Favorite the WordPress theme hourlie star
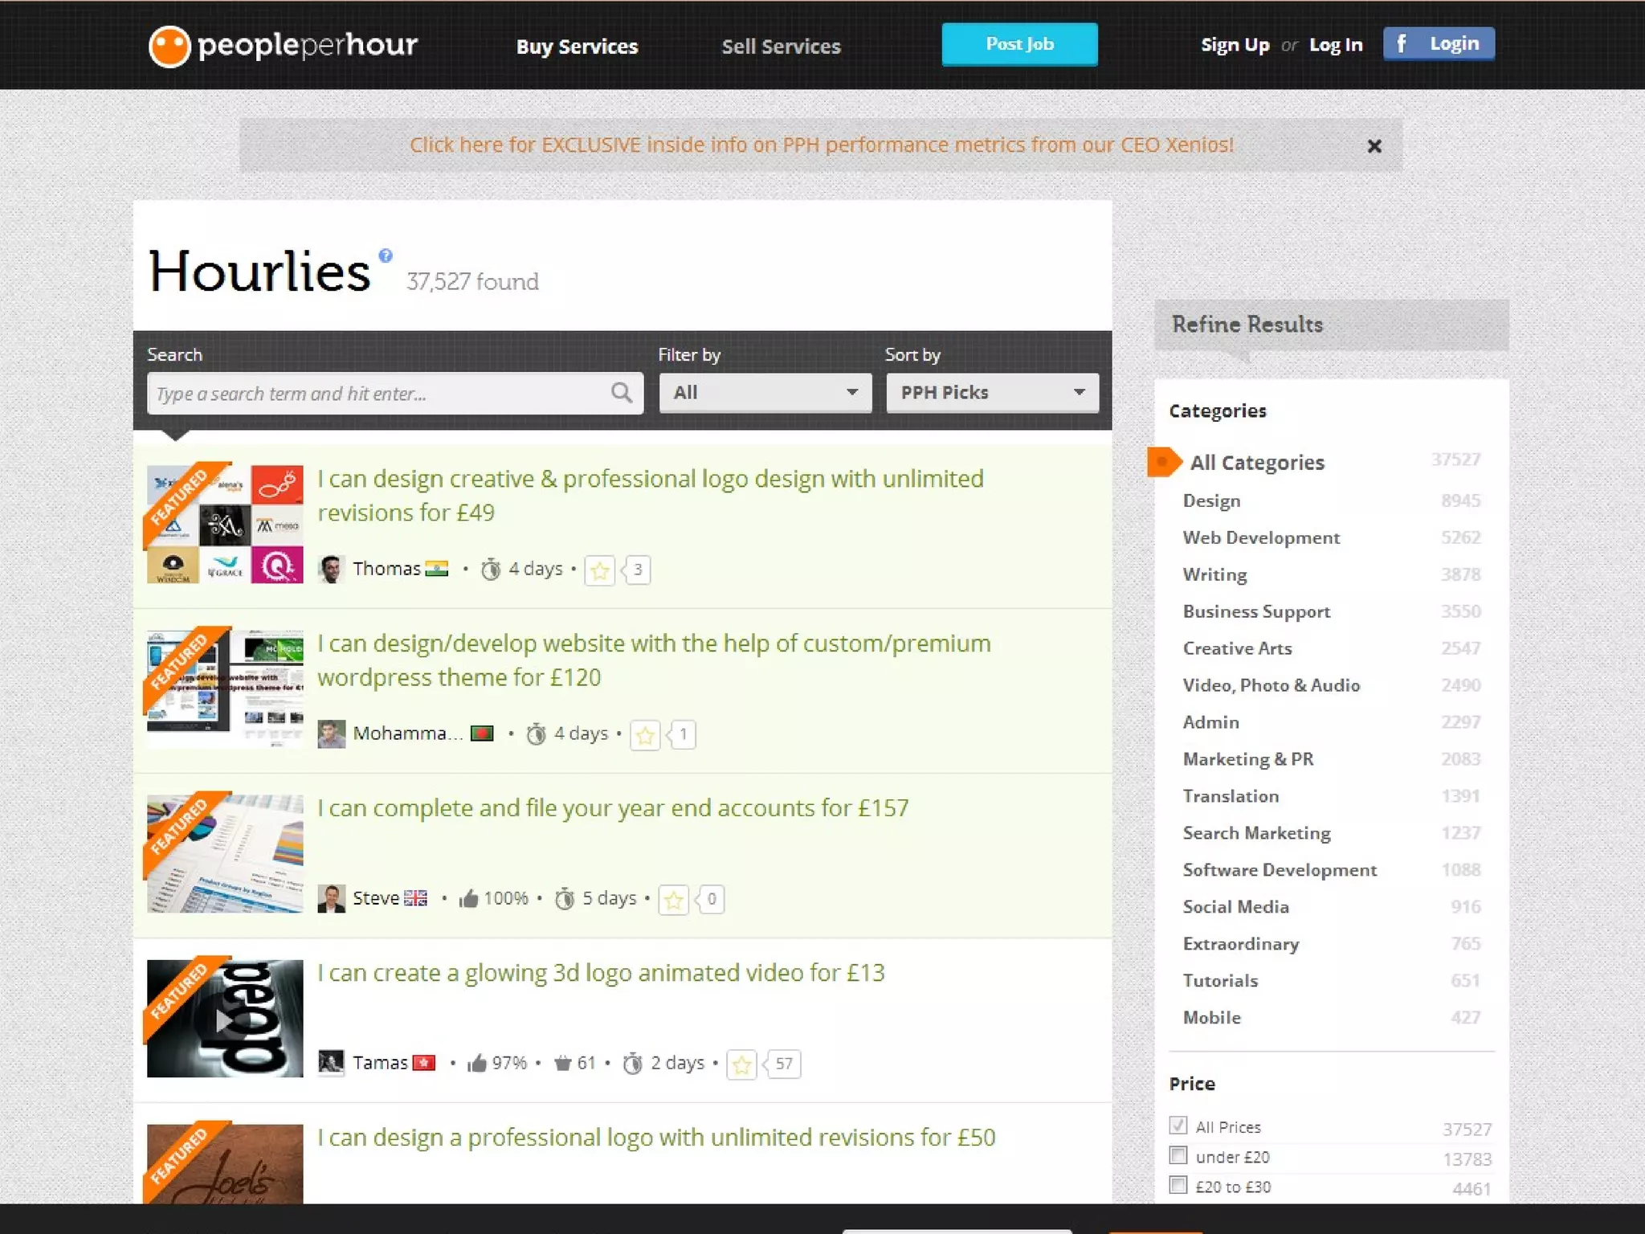 click(x=645, y=735)
